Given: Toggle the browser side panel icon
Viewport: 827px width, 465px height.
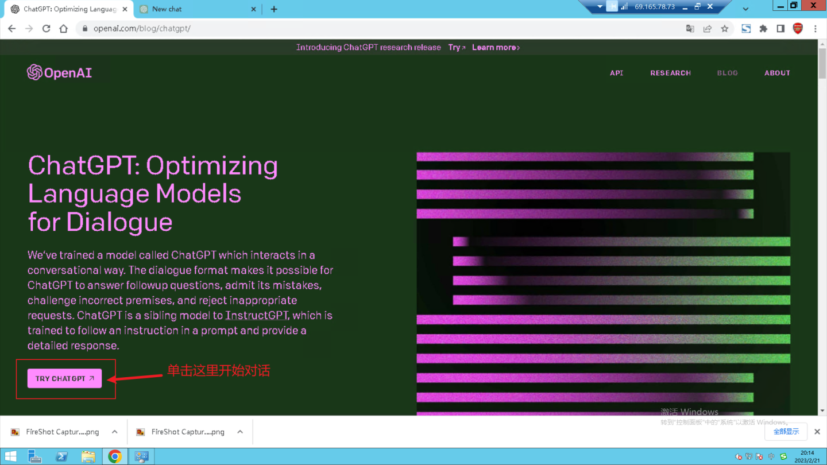Looking at the screenshot, I should pos(780,29).
